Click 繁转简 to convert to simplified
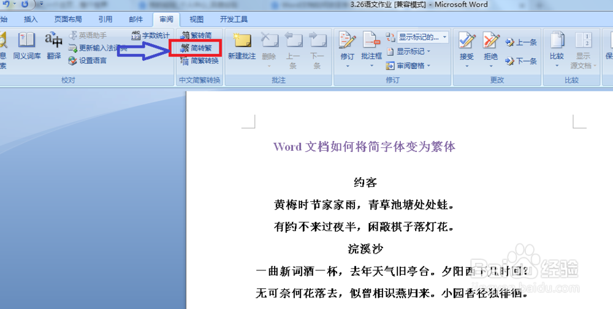Image resolution: width=613 pixels, height=309 pixels. 197,36
